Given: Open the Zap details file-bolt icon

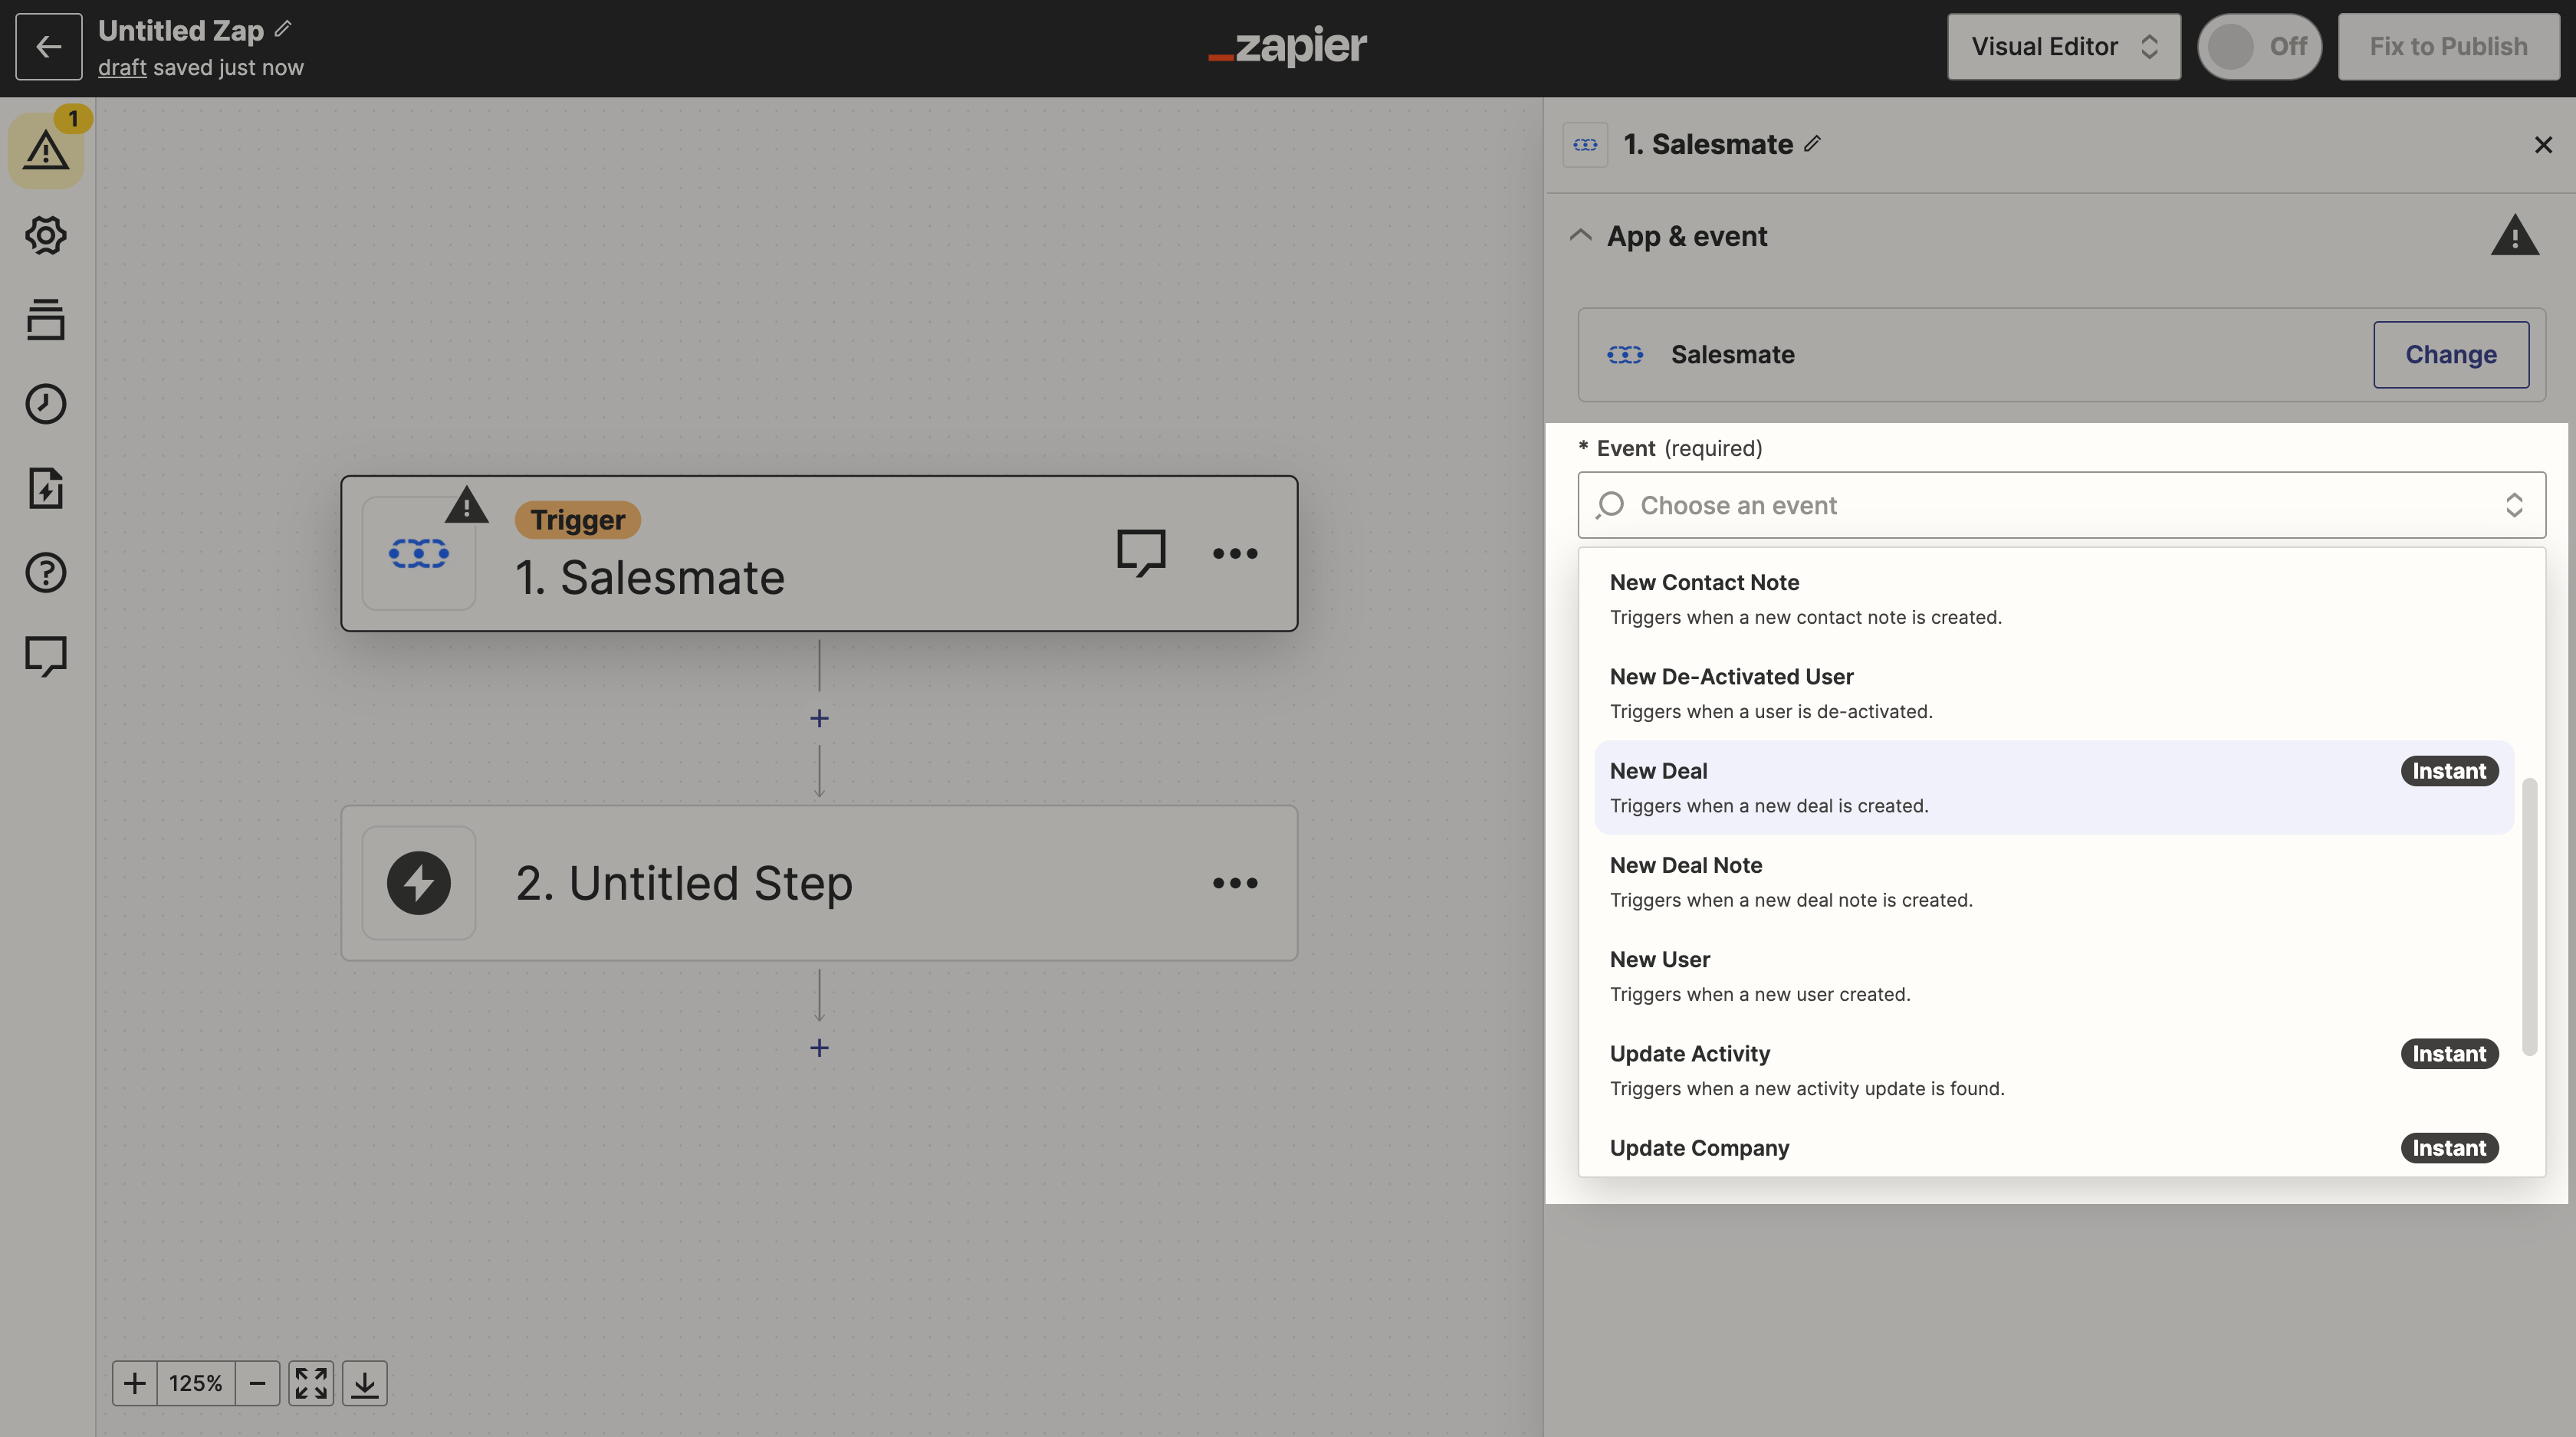Looking at the screenshot, I should pos(46,487).
